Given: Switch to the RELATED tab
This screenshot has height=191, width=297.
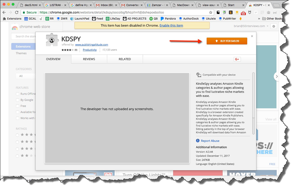Looking at the screenshot, I should [x=125, y=59].
